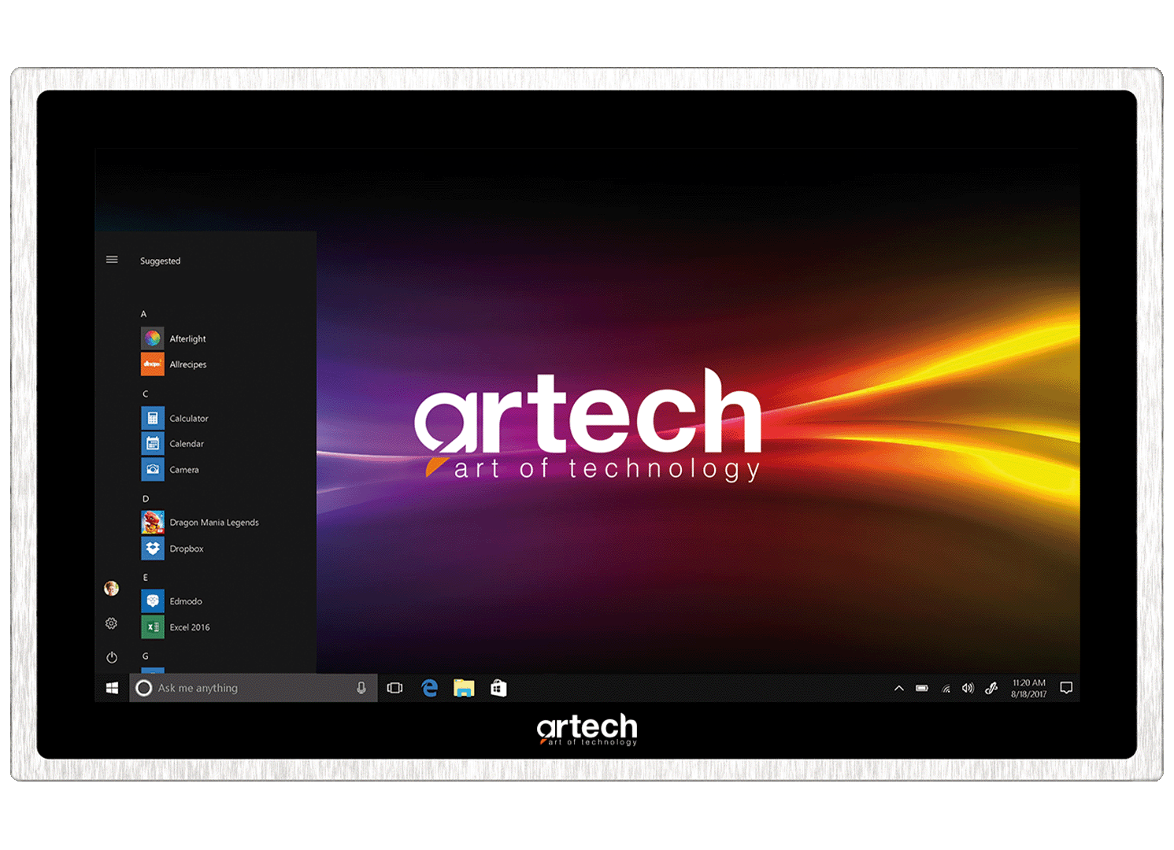Open Excel 2016
1174x850 pixels.
point(153,627)
